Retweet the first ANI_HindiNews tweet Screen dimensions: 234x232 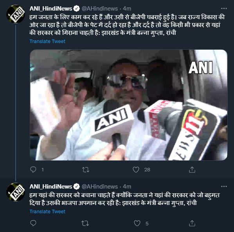(x=86, y=170)
